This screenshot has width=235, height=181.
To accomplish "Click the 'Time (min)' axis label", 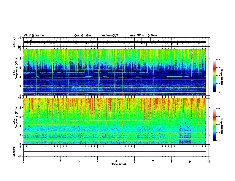I will point(119,164).
